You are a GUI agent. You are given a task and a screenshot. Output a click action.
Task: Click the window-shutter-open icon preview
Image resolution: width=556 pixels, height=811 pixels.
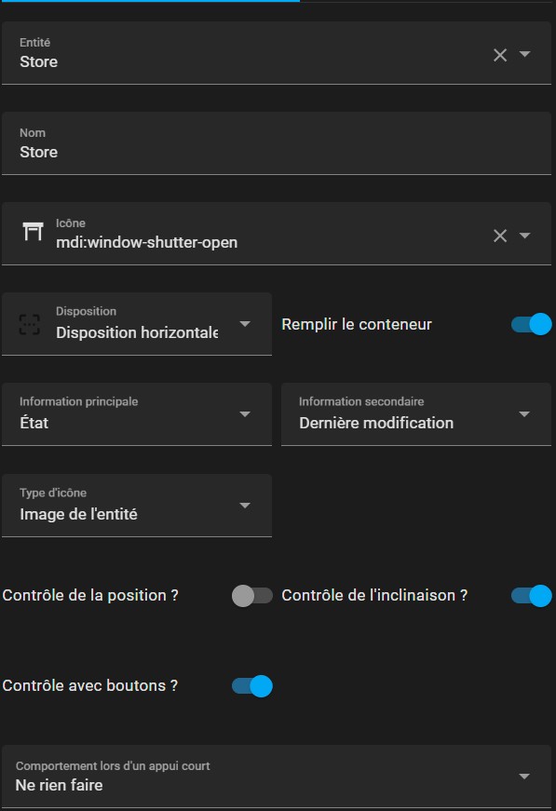[x=33, y=231]
